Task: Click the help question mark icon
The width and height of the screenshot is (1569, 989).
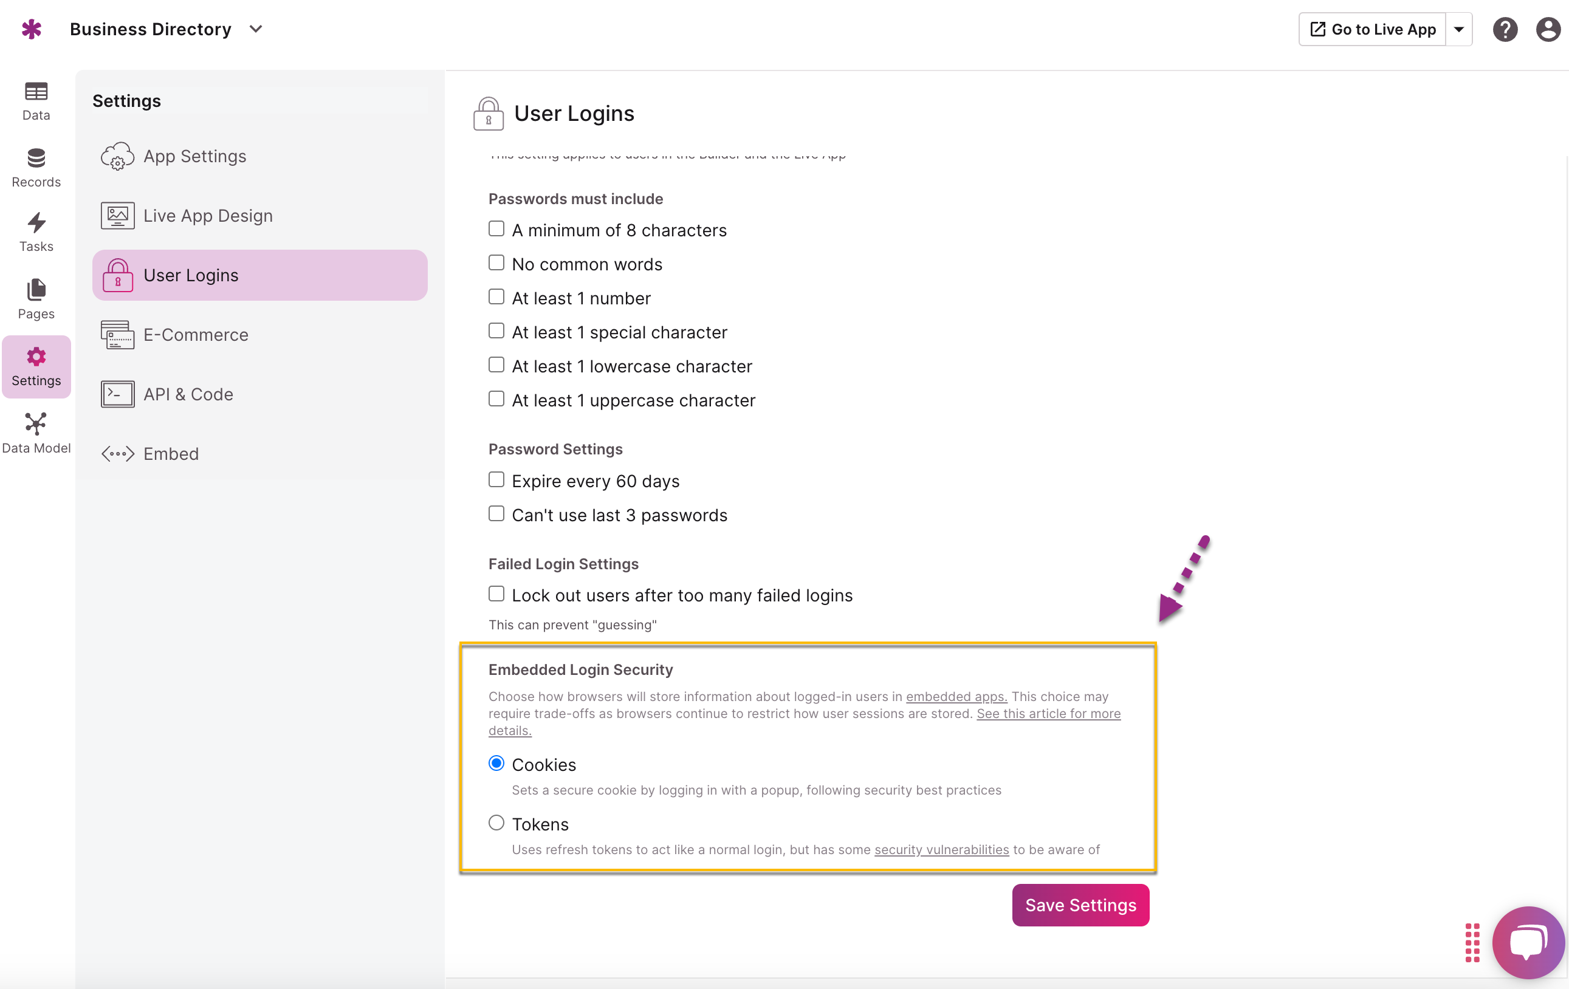Action: (1505, 29)
